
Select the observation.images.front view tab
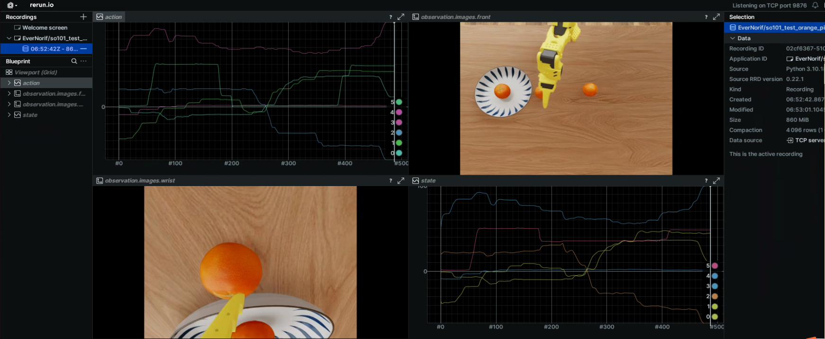click(x=452, y=17)
